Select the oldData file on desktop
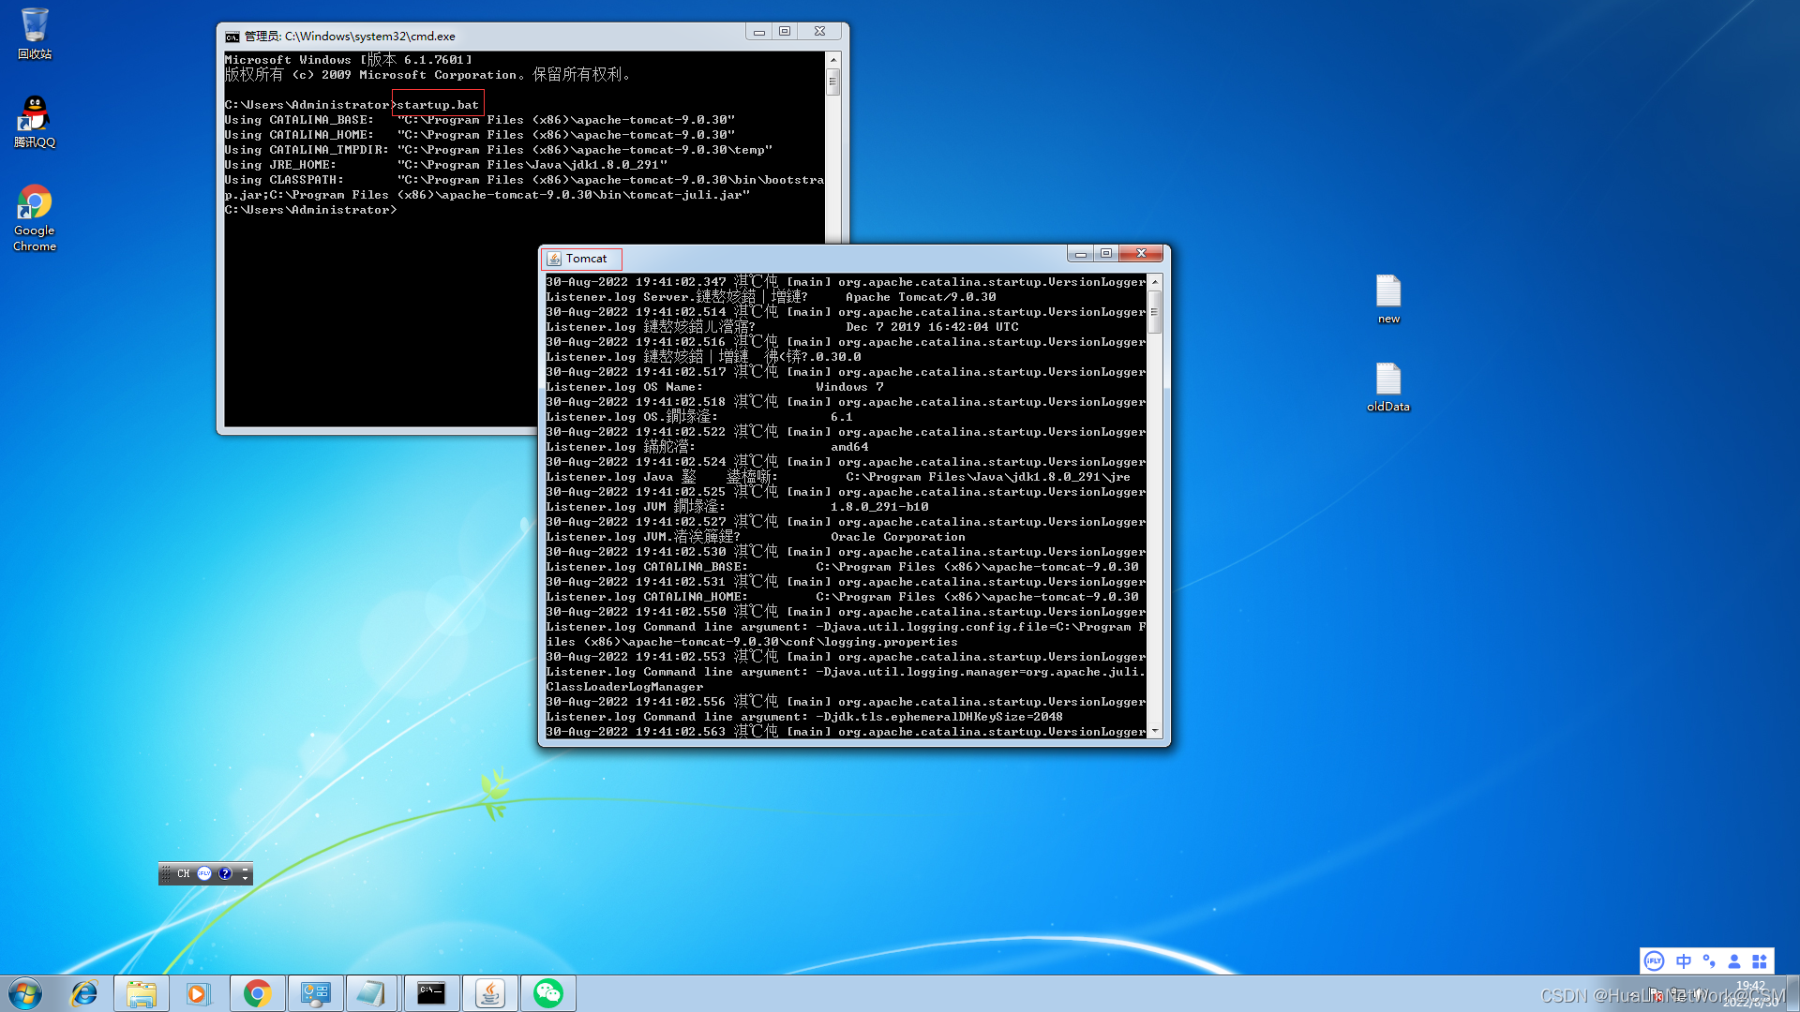This screenshot has width=1800, height=1012. pos(1388,387)
